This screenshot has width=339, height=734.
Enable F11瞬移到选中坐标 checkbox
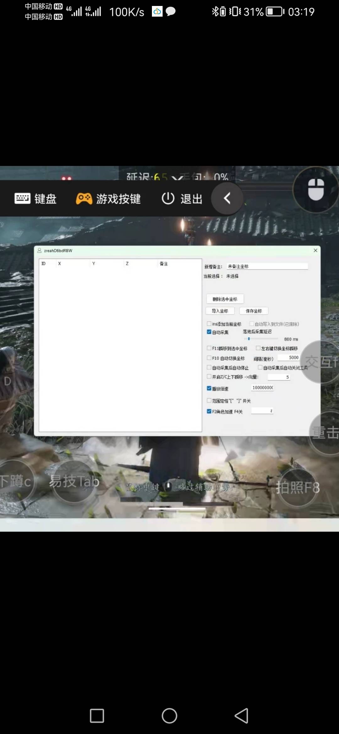click(209, 348)
